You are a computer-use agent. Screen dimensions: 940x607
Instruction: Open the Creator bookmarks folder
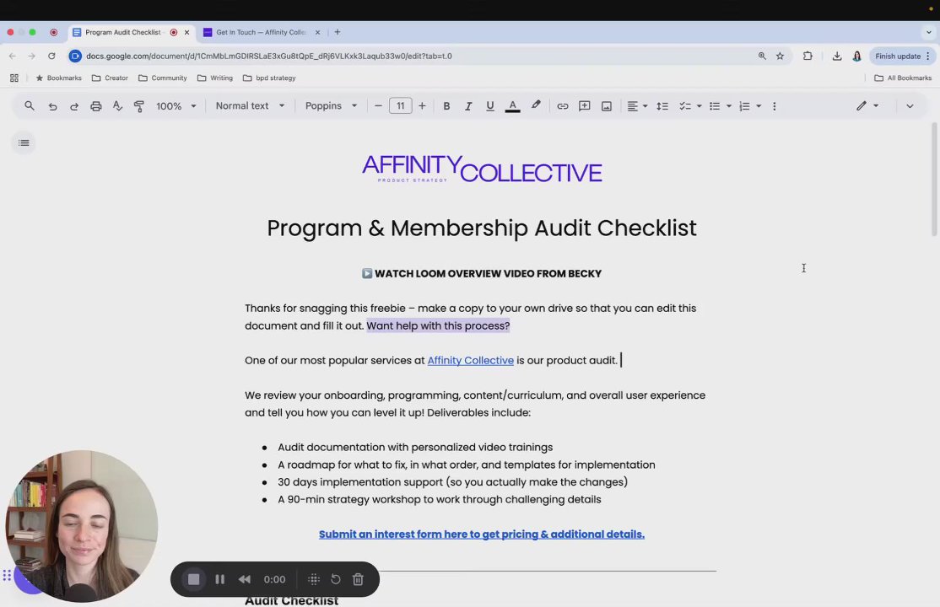(x=110, y=78)
